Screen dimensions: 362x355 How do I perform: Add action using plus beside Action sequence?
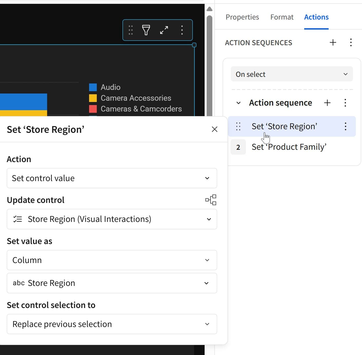[x=327, y=103]
